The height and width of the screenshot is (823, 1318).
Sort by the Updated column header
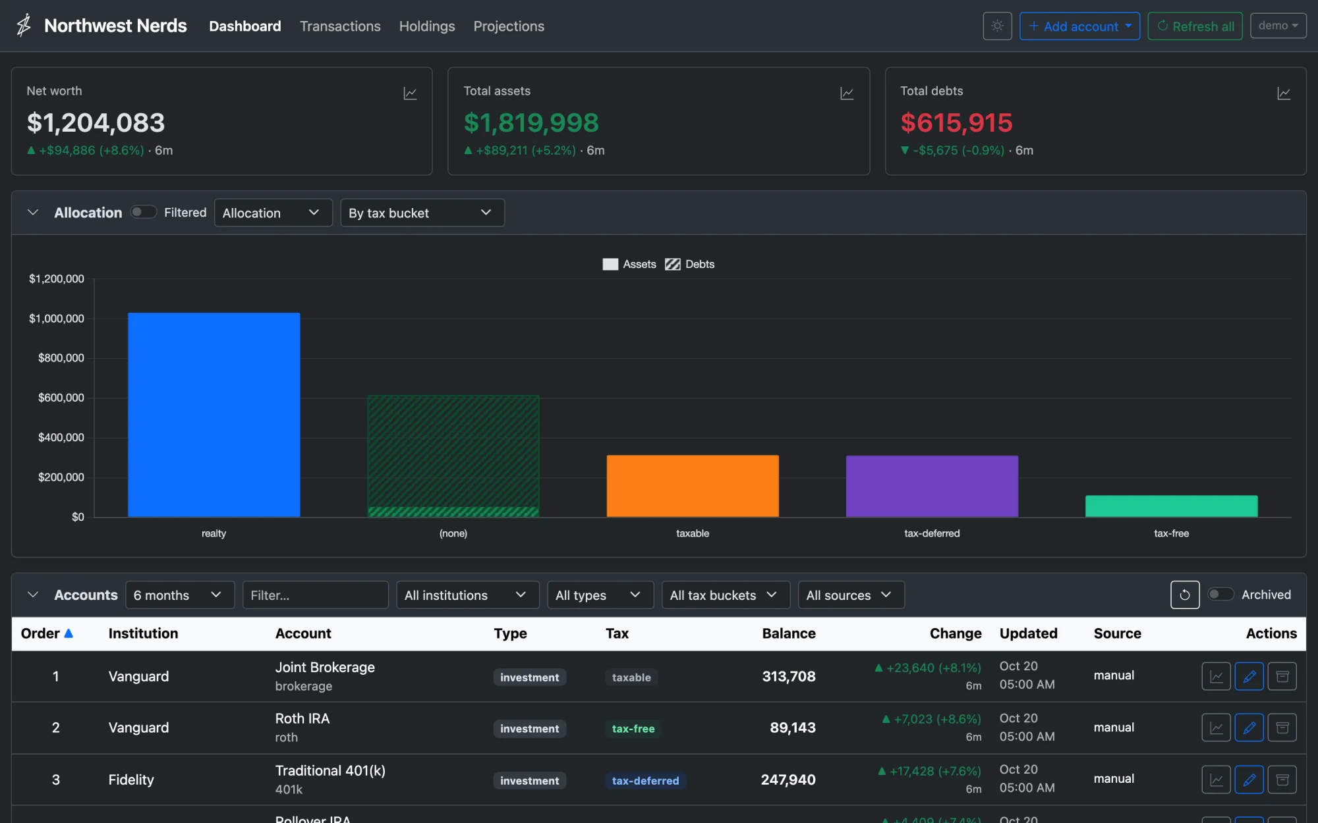1028,633
